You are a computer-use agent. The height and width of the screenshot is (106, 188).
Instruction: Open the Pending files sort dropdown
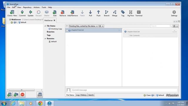pyautogui.click(x=83, y=26)
